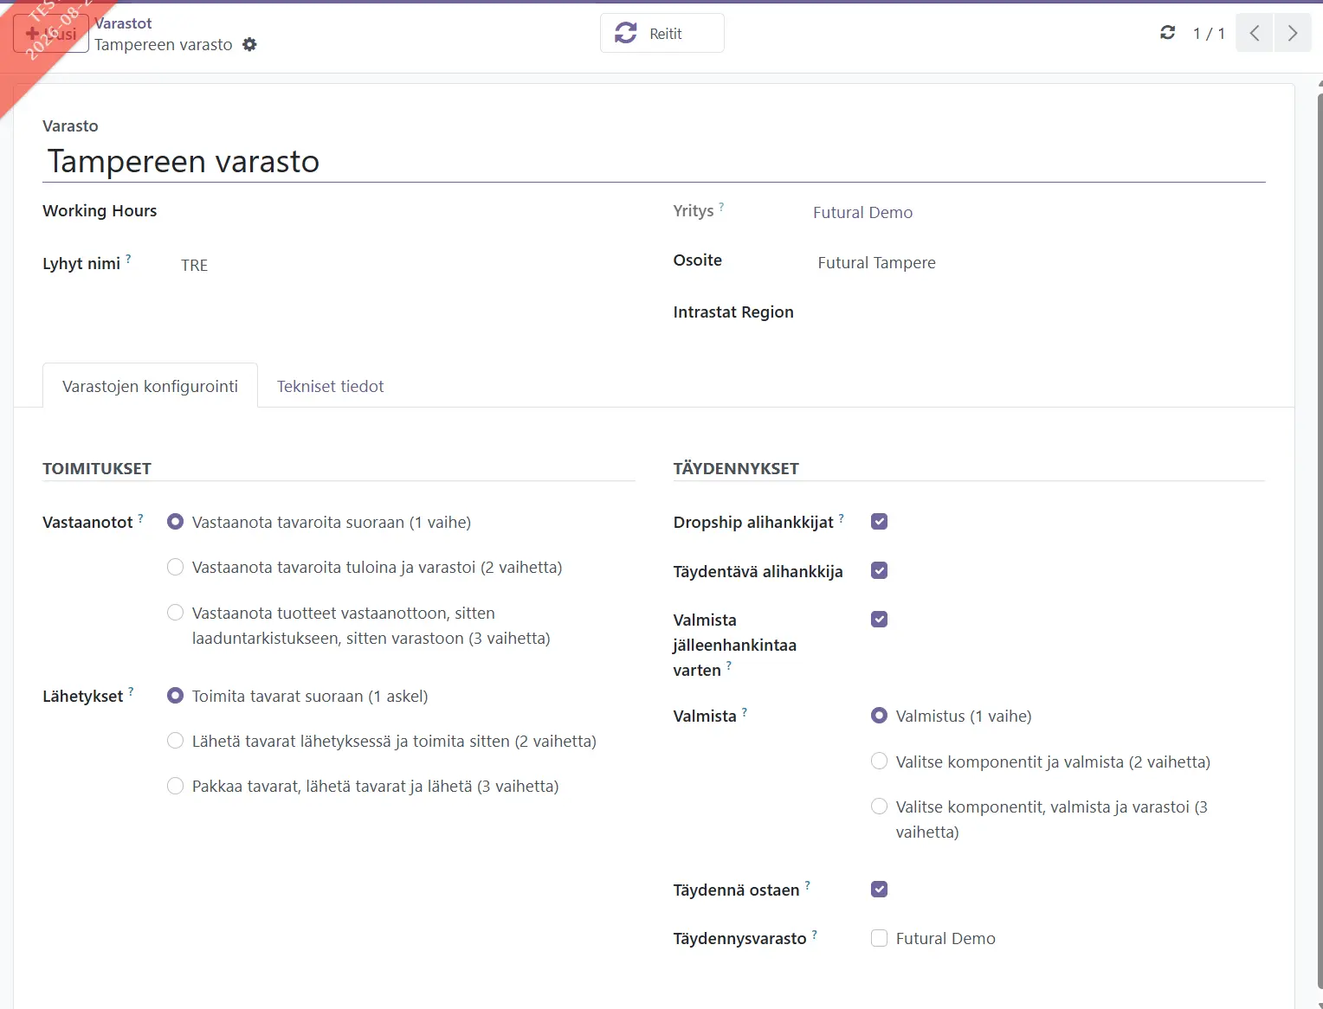Show help tooltip for Lähetykset
The image size is (1323, 1009).
[x=131, y=691]
